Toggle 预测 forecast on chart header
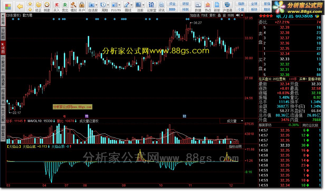Screen dimensions: 325x191 231,15
